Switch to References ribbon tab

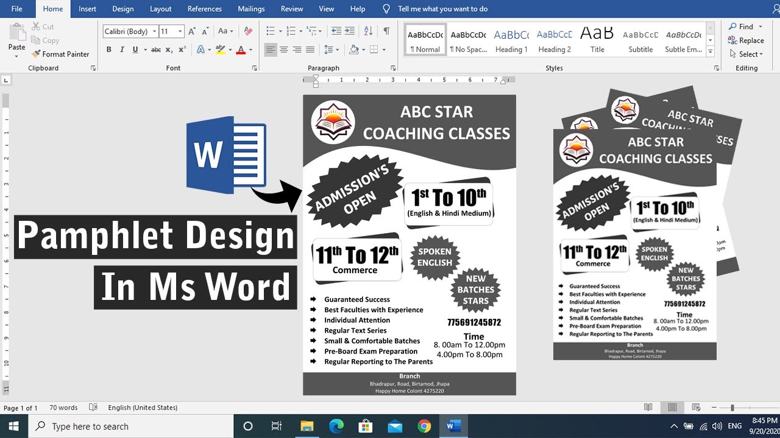(x=205, y=9)
